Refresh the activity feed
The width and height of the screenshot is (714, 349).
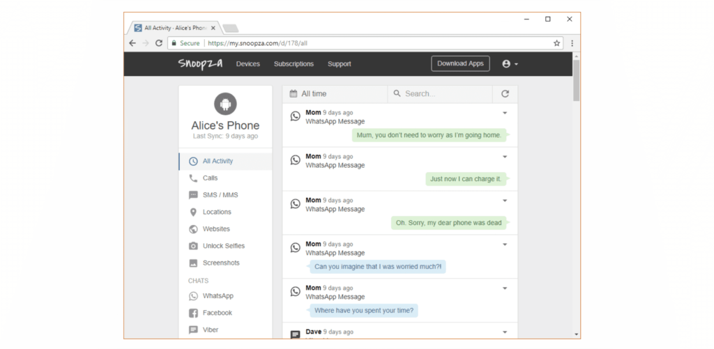coord(505,94)
